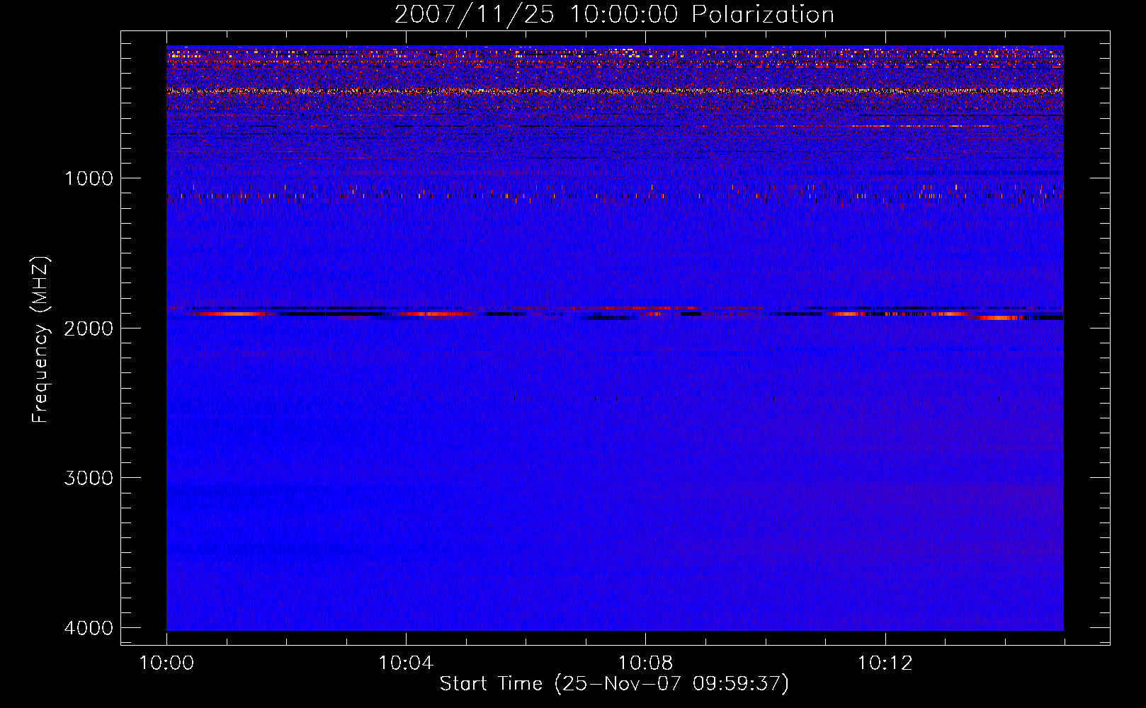Viewport: 1146px width, 708px height.
Task: Click the 10:00 time tick label
Action: [166, 663]
